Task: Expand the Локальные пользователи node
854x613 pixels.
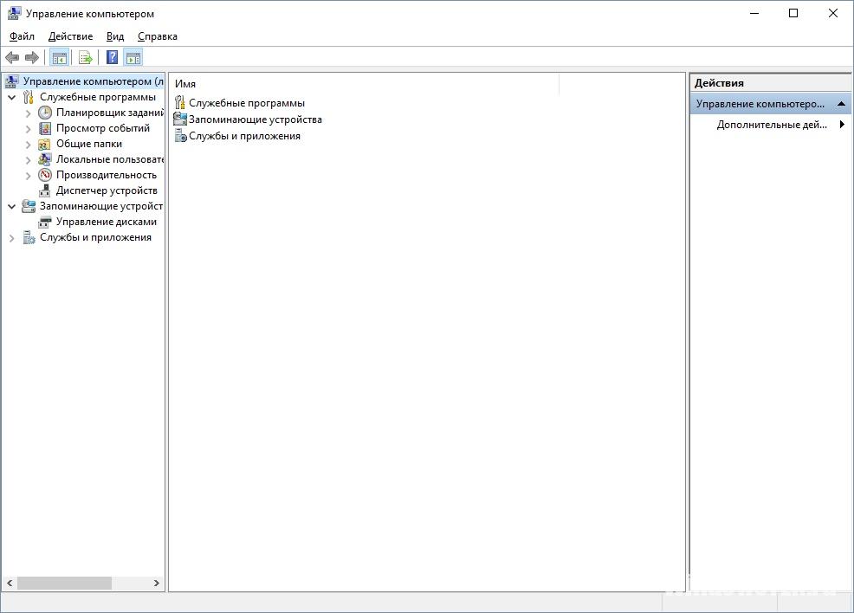Action: [29, 160]
